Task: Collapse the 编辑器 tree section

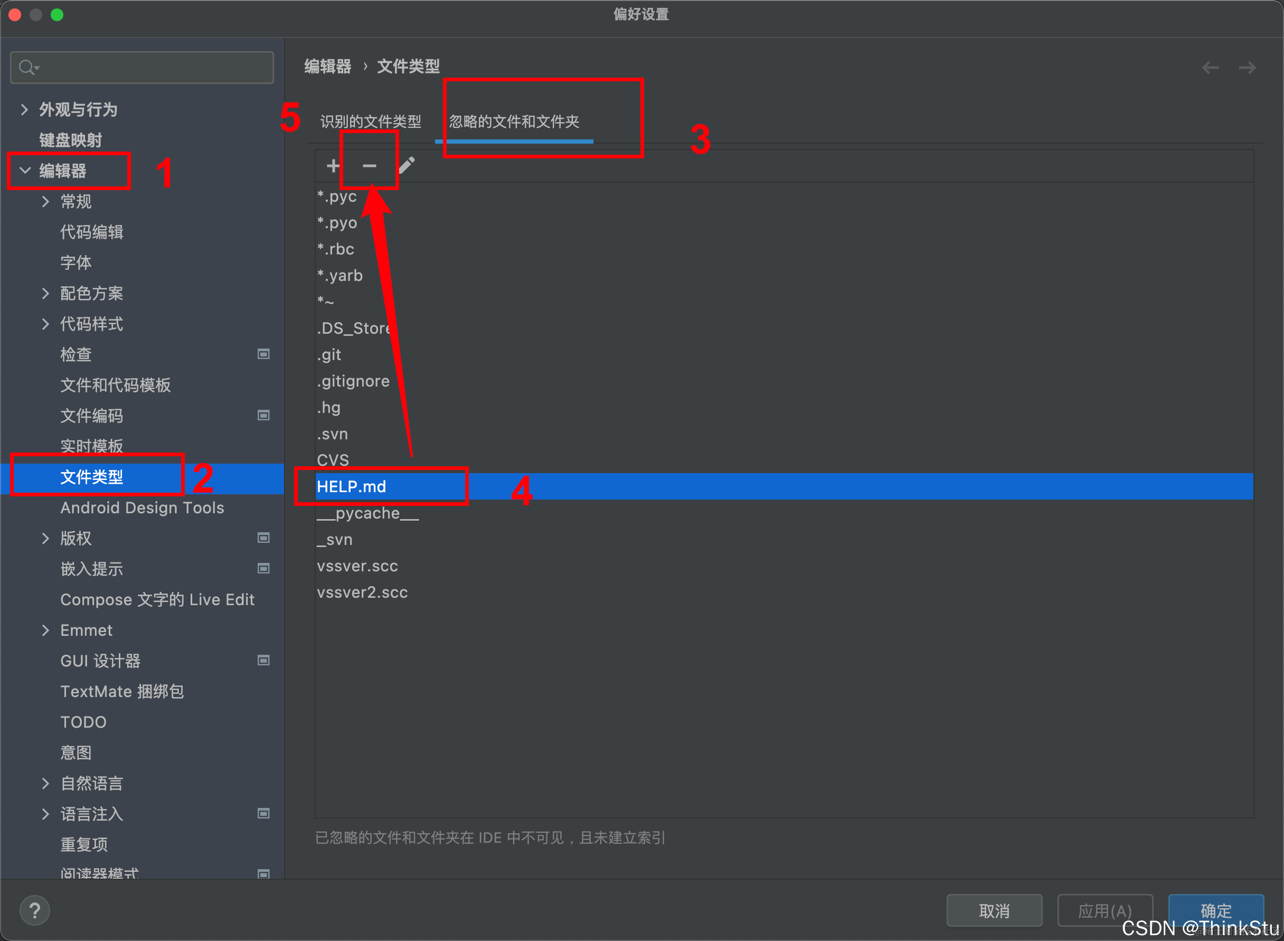Action: 25,171
